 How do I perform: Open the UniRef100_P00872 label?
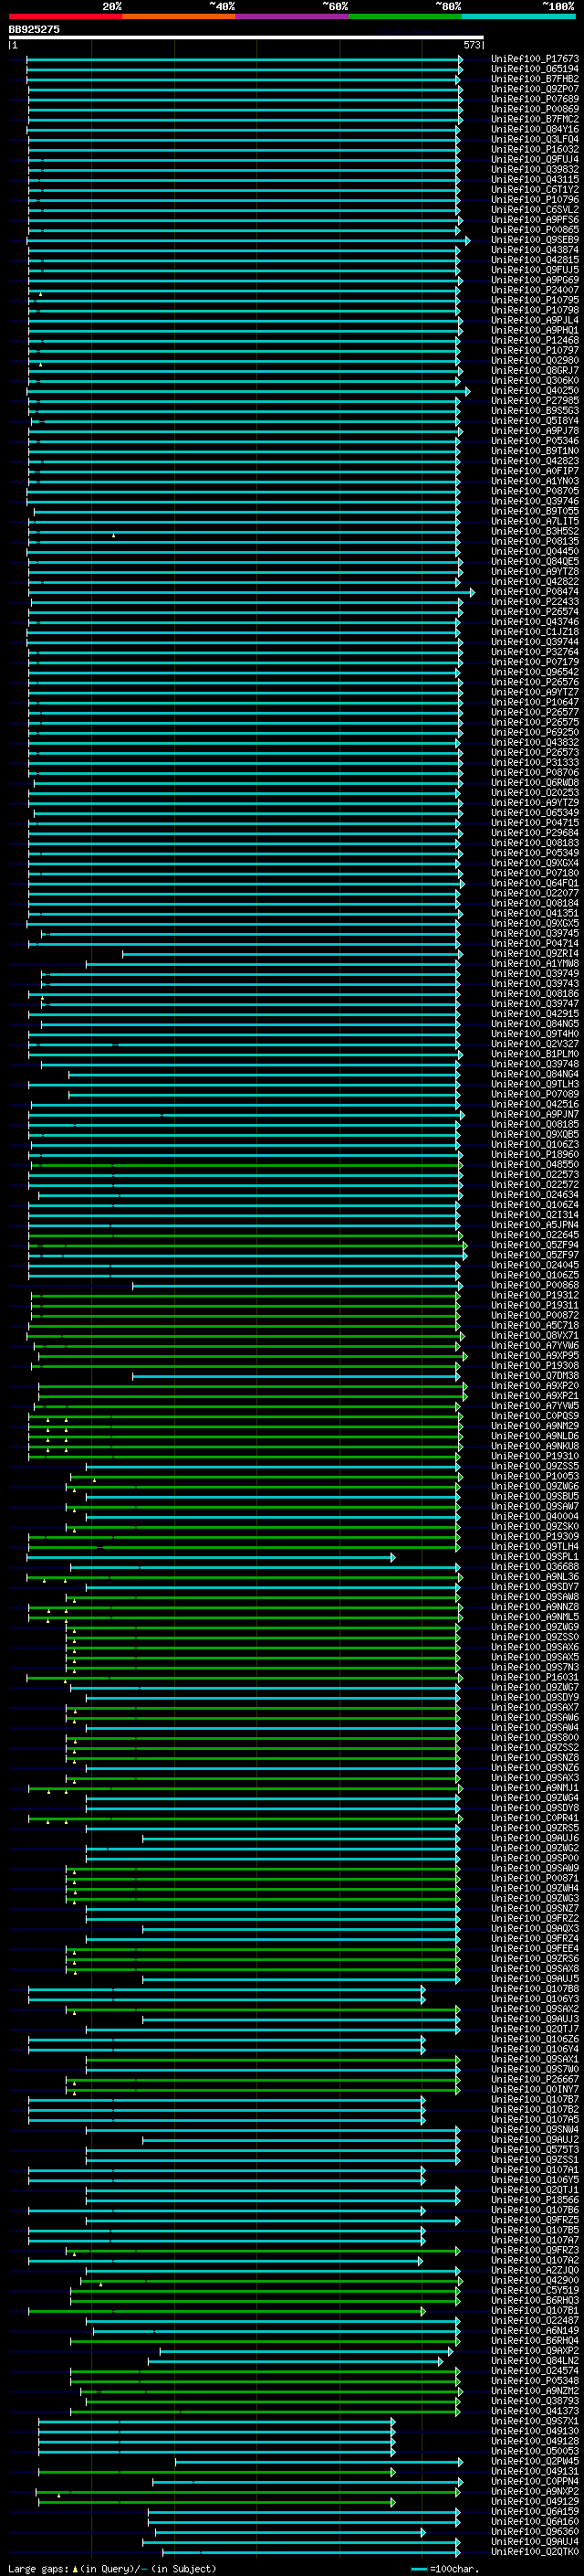(x=535, y=1315)
